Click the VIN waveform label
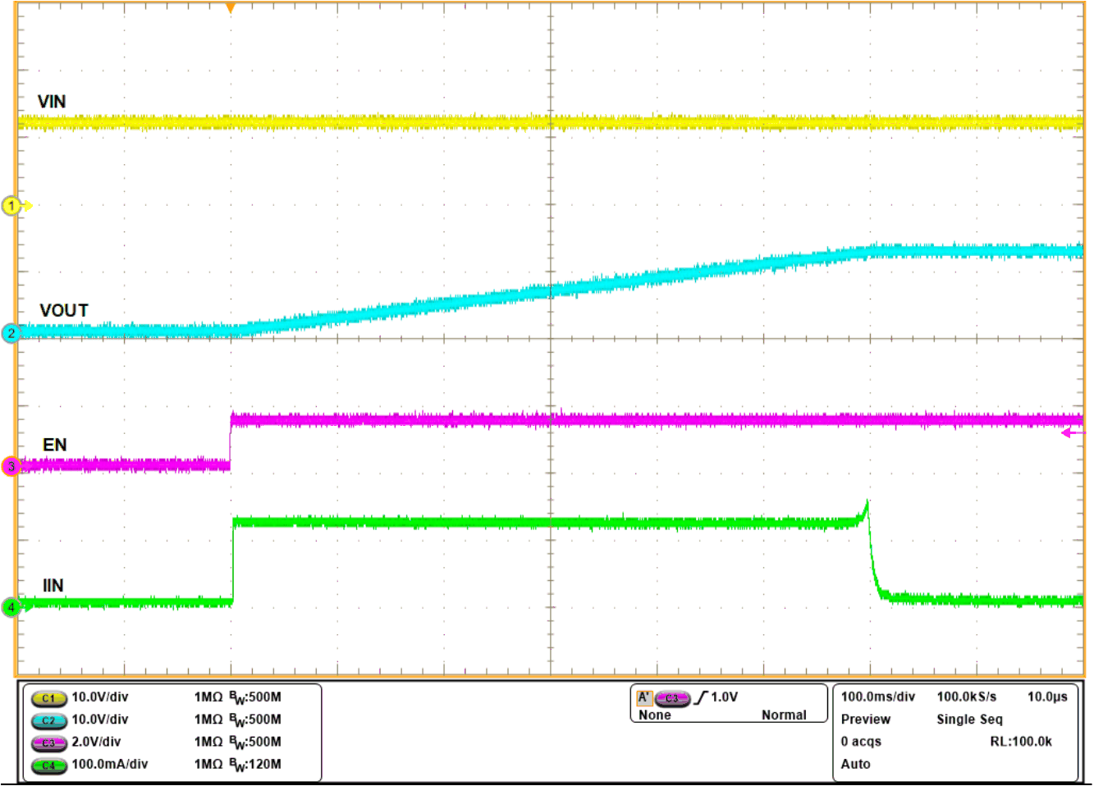This screenshot has width=1094, height=786. pos(52,102)
